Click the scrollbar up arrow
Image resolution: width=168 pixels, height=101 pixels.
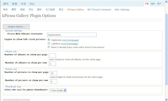[x=166, y=2]
